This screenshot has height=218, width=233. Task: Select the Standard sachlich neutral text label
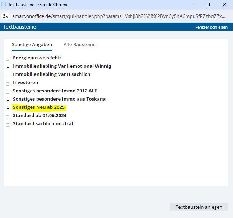pos(43,124)
